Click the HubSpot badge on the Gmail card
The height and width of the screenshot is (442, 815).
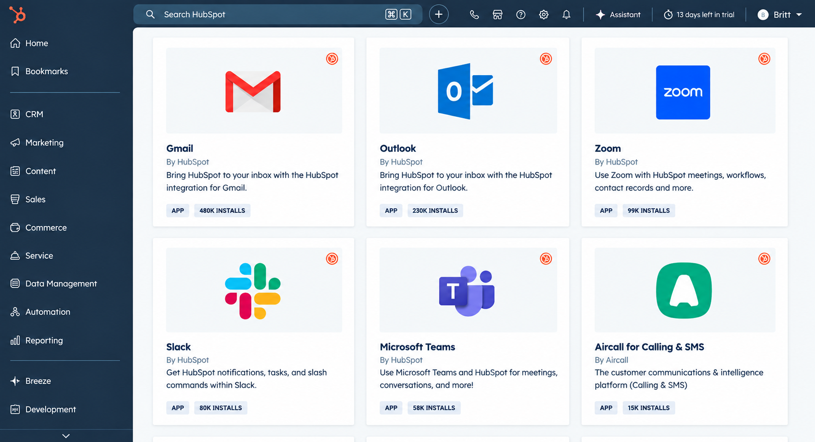click(x=332, y=59)
